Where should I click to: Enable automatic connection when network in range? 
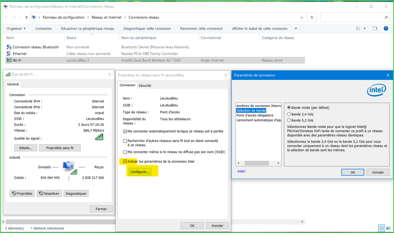click(x=125, y=131)
